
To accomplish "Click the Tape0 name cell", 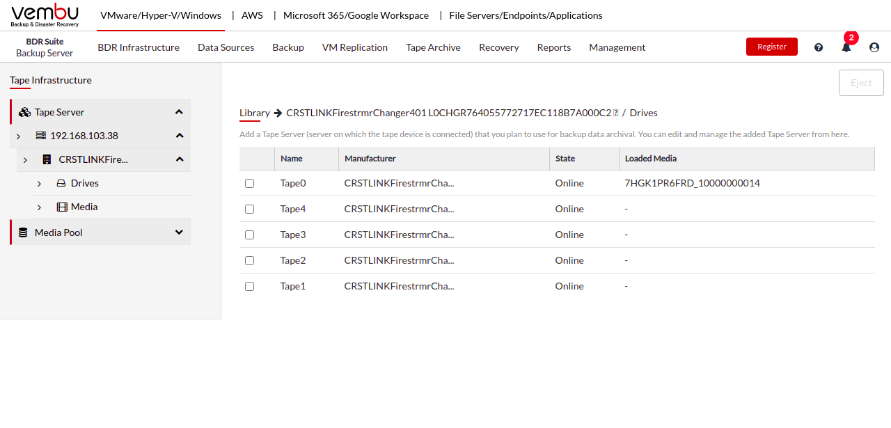I will [293, 183].
